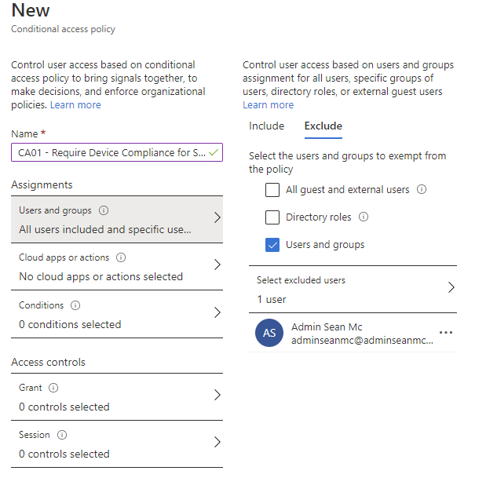The image size is (497, 489).
Task: Click the Conditions info icon
Action: click(75, 305)
